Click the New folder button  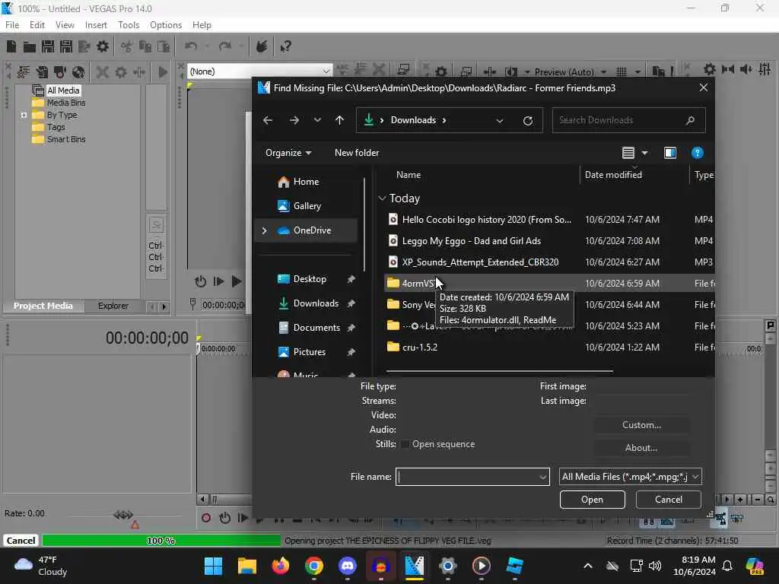357,153
